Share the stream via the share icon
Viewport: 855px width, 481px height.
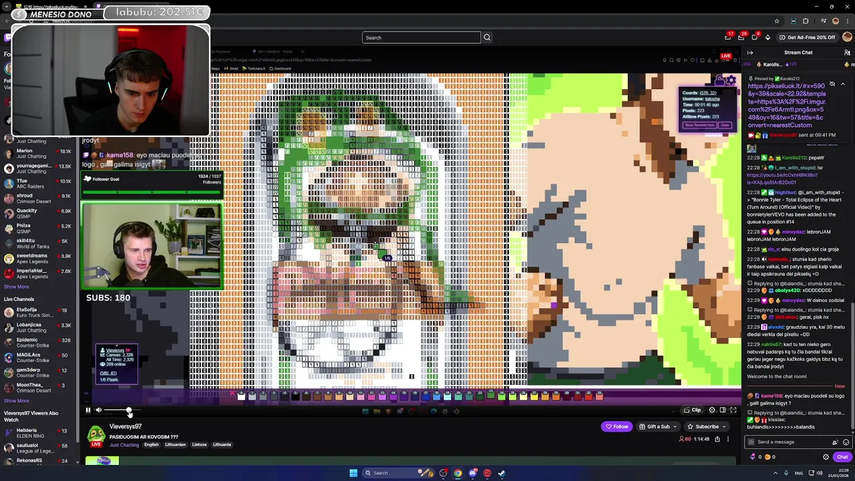[717, 439]
